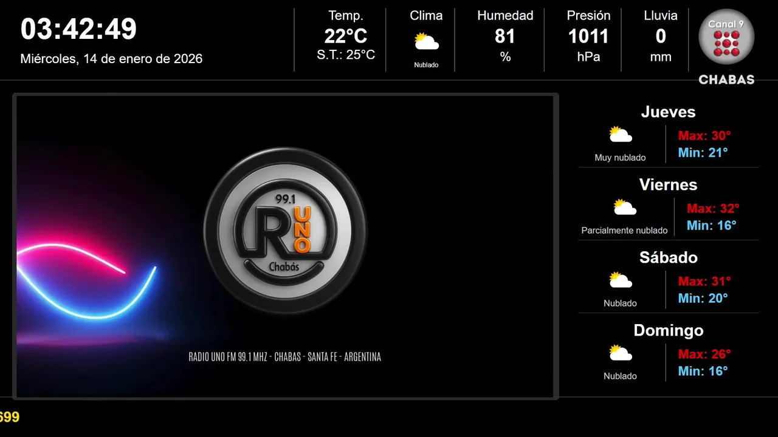Click the Clima heading
The image size is (778, 437).
(x=426, y=16)
